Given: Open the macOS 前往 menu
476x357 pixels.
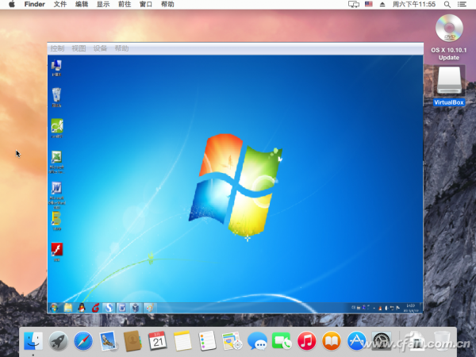Looking at the screenshot, I should point(125,4).
